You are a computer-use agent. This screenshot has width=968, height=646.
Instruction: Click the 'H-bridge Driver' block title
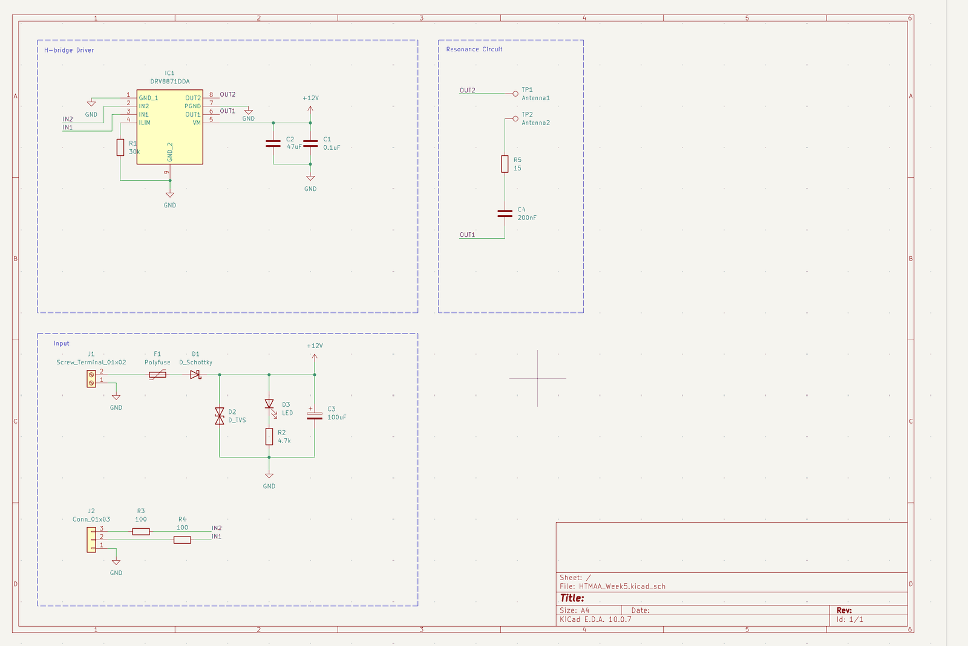[69, 50]
